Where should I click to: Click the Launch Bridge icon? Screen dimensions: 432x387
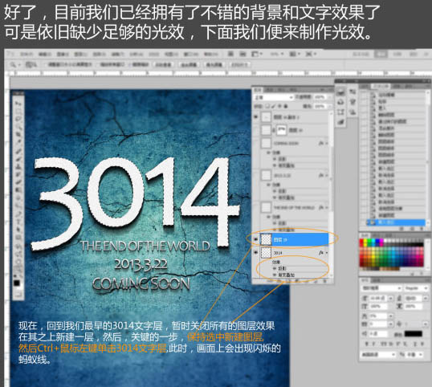[230, 54]
